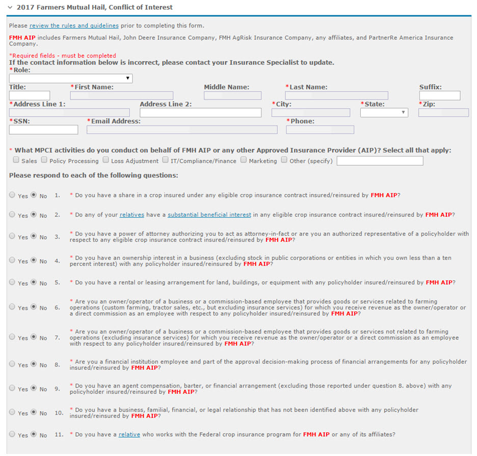The width and height of the screenshot is (477, 456).
Task: Check the Marketing checkbox
Action: tap(244, 160)
